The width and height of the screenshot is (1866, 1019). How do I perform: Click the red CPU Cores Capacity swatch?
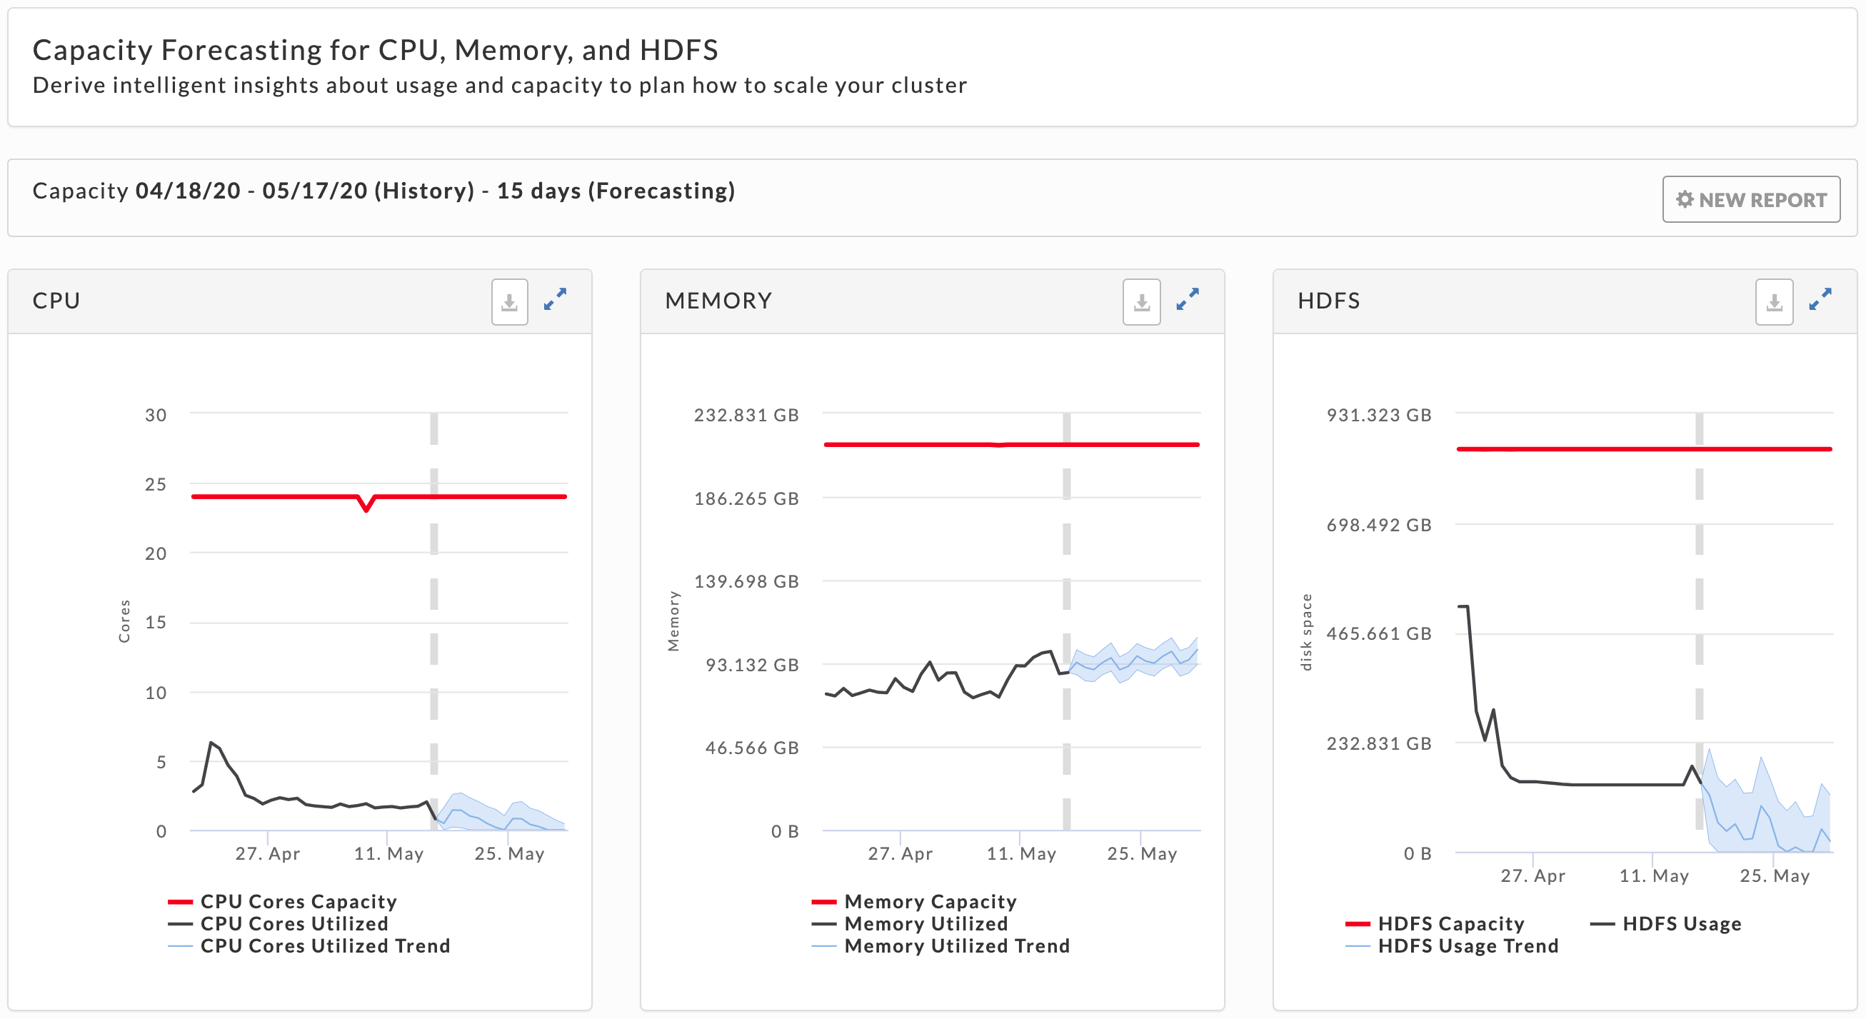(180, 902)
